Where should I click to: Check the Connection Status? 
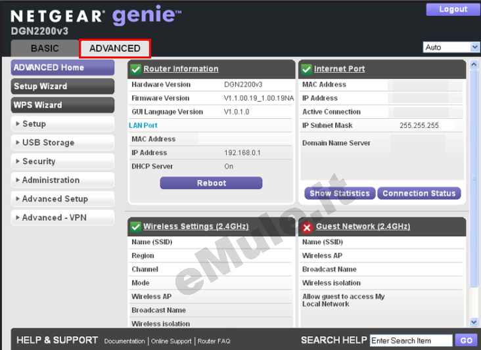click(419, 194)
